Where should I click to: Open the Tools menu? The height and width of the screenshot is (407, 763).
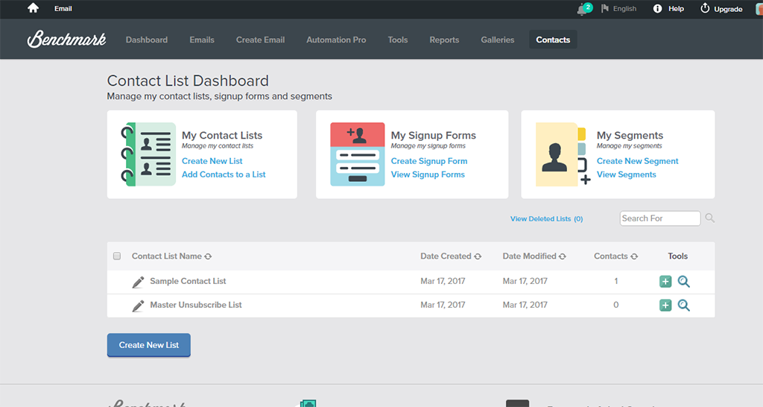(x=398, y=40)
